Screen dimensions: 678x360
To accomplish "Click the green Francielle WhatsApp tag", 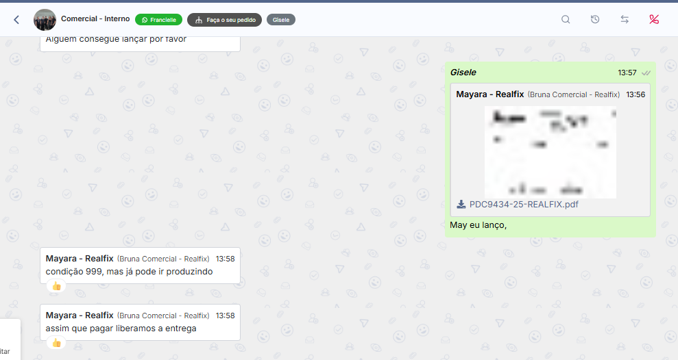I will pyautogui.click(x=159, y=20).
